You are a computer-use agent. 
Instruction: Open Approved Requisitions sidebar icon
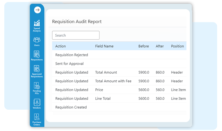pos(37,71)
